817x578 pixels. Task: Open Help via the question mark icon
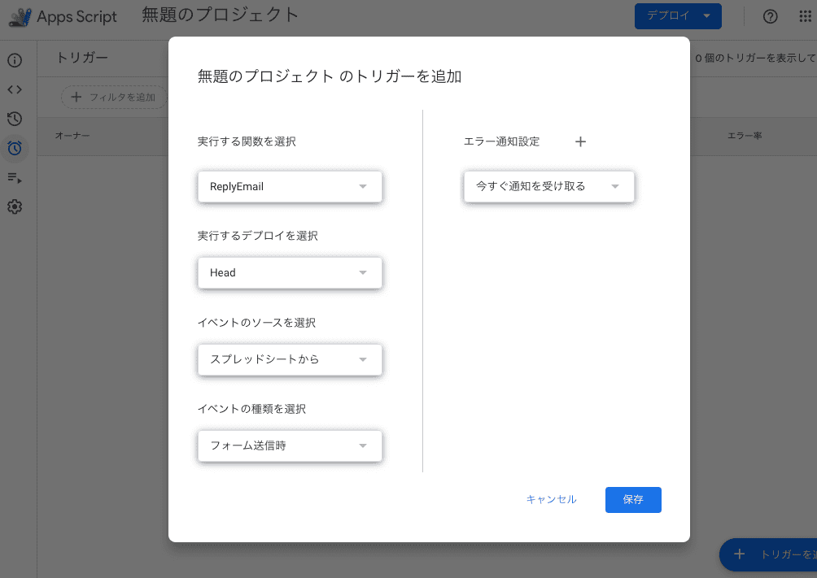point(770,16)
